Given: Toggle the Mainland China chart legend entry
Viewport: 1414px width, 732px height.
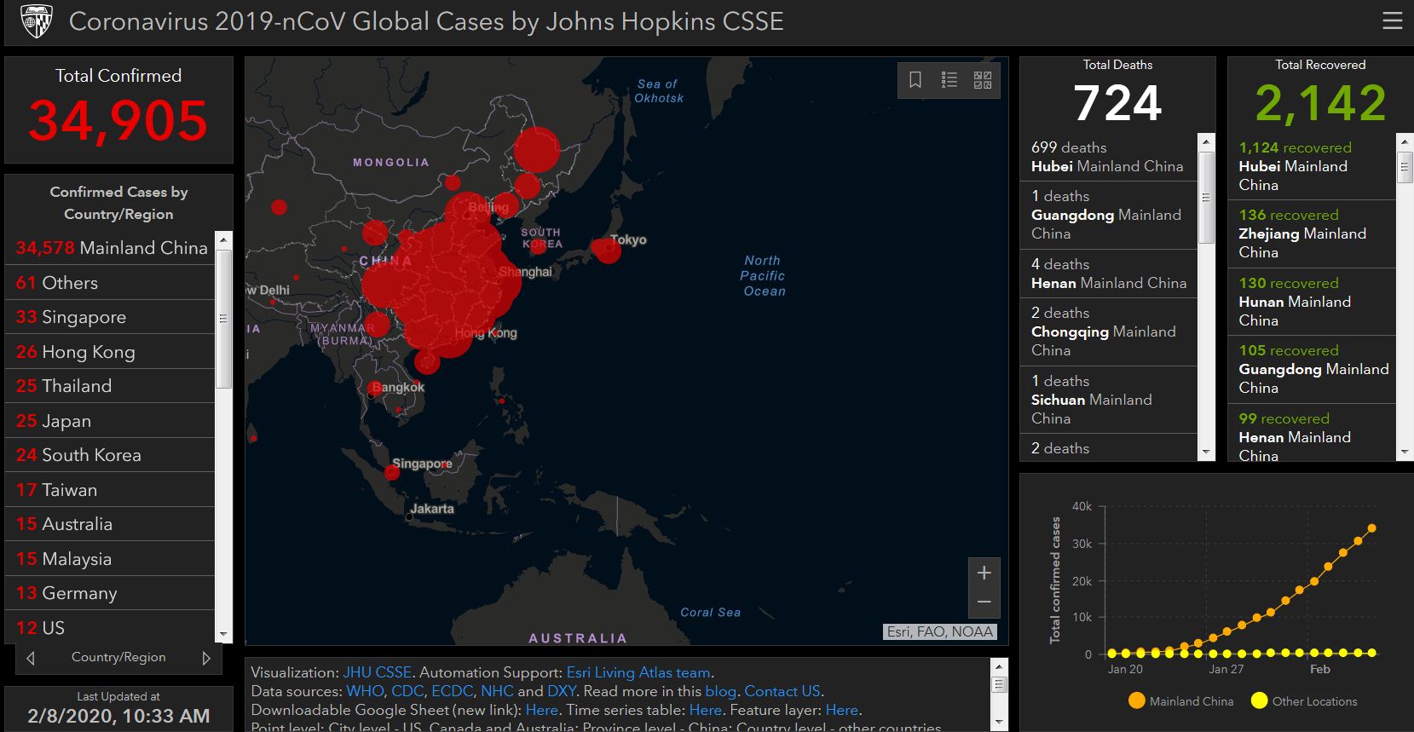Looking at the screenshot, I should pos(1180,701).
